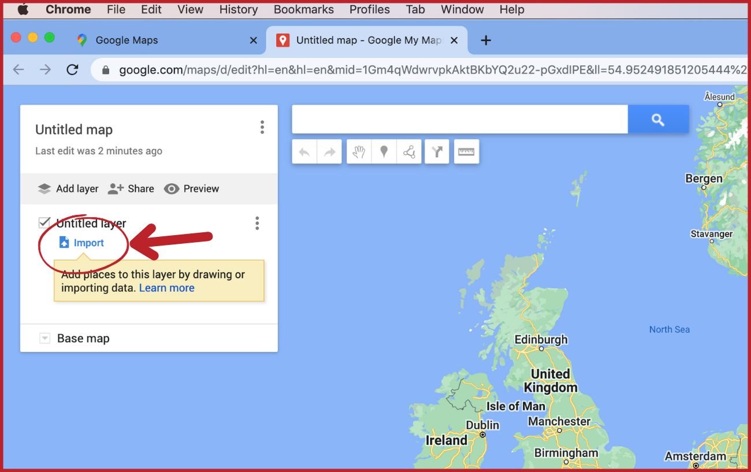Click 'Last edit was 2 minutes ago' text

[x=99, y=151]
